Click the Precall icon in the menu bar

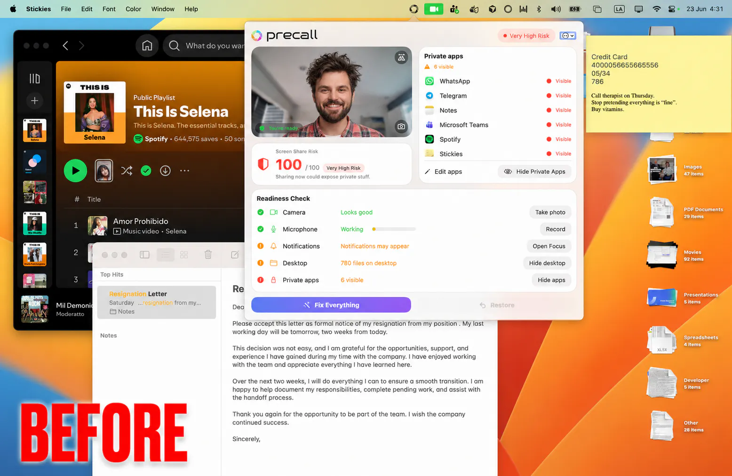pyautogui.click(x=414, y=9)
